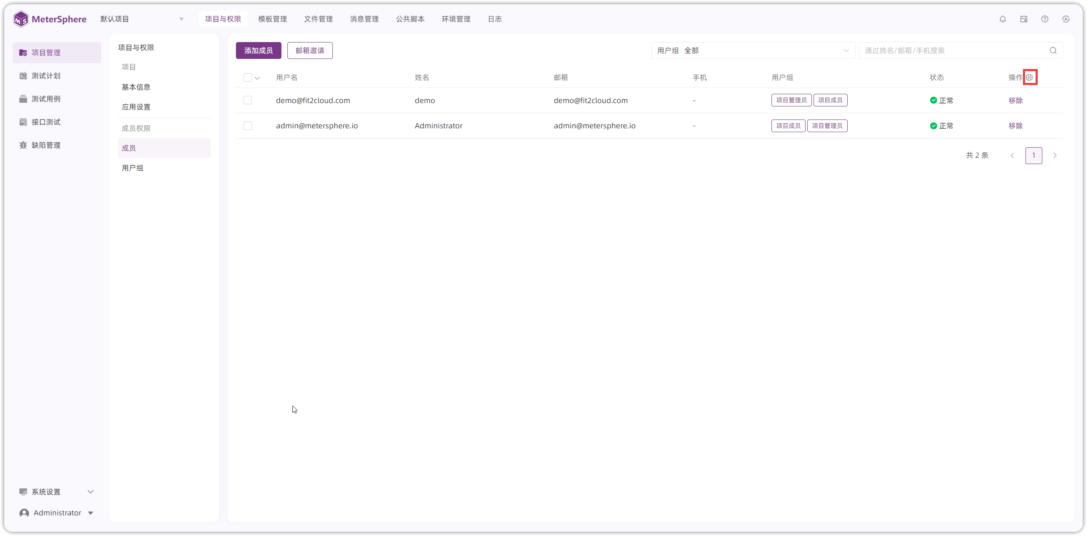Screen dimensions: 1087x536
Task: Click the search magnifier icon
Action: point(1053,50)
